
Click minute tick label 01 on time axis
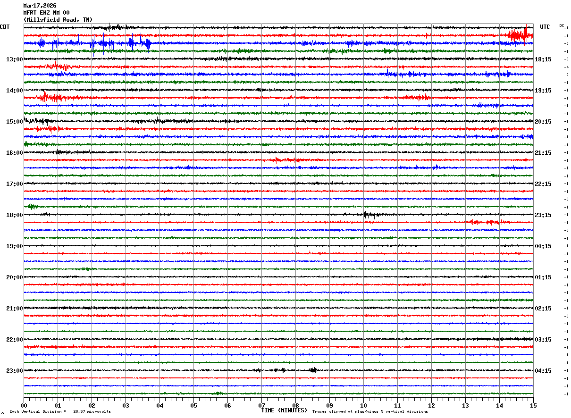[x=58, y=405]
